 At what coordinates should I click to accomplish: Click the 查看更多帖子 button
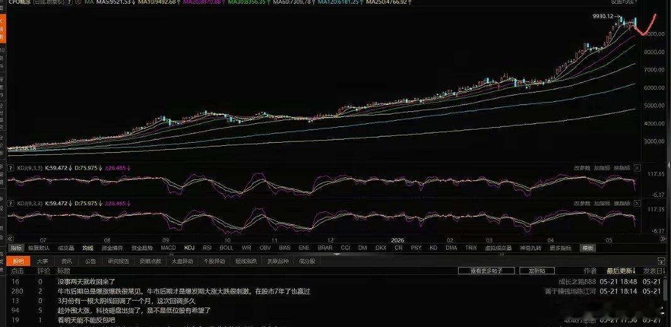pos(486,271)
